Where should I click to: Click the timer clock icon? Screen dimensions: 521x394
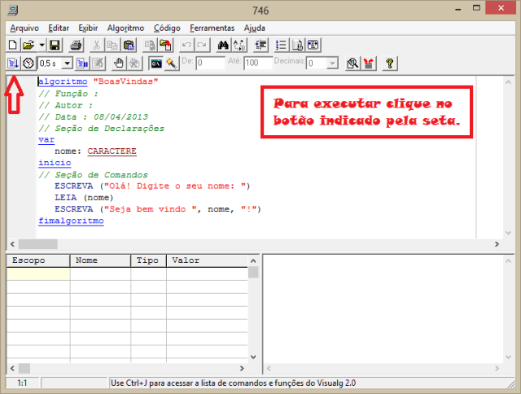pyautogui.click(x=28, y=63)
